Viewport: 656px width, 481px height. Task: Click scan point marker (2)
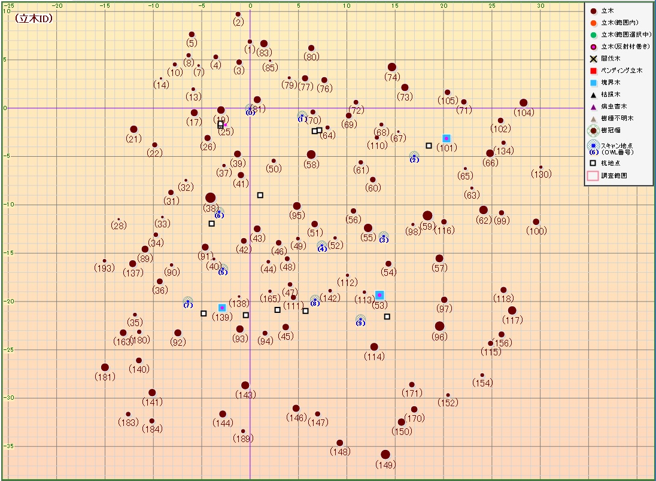click(x=414, y=156)
